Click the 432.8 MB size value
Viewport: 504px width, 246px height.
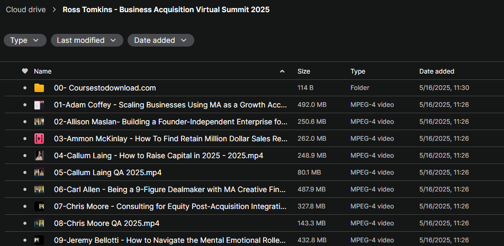pyautogui.click(x=312, y=240)
